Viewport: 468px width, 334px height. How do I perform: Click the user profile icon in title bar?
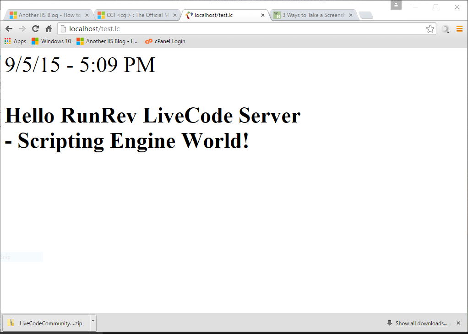396,5
